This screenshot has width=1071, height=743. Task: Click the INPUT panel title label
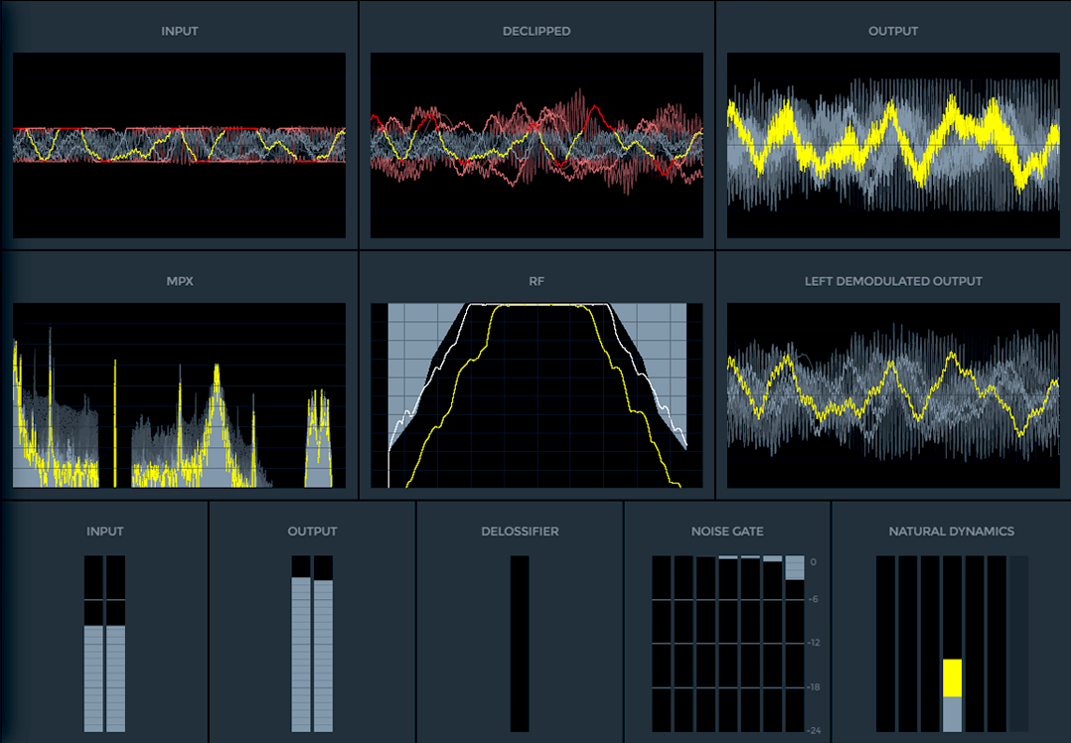pos(179,31)
